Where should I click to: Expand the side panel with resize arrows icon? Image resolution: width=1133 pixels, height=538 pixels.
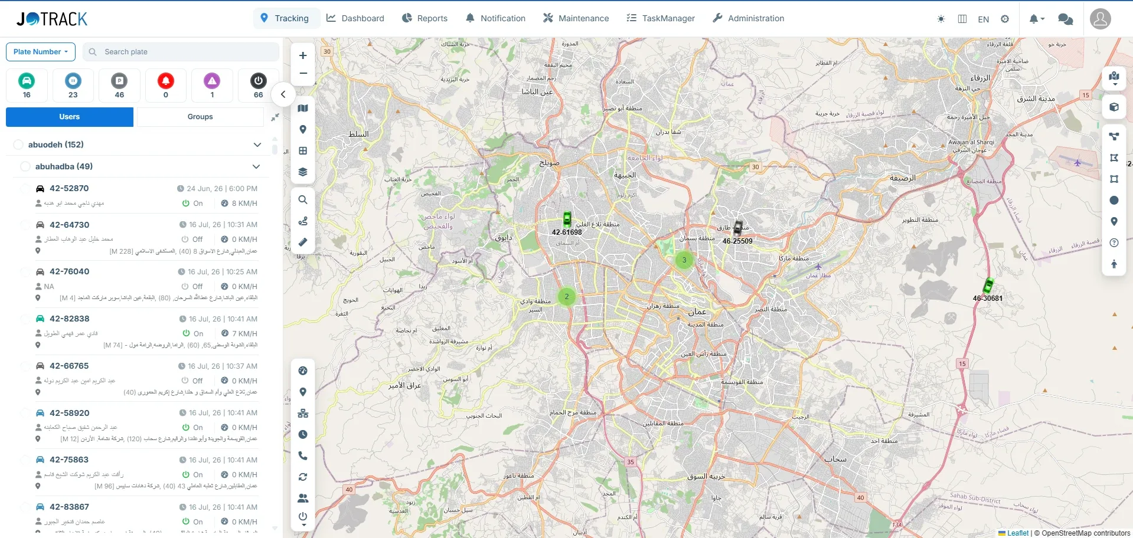pyautogui.click(x=275, y=117)
